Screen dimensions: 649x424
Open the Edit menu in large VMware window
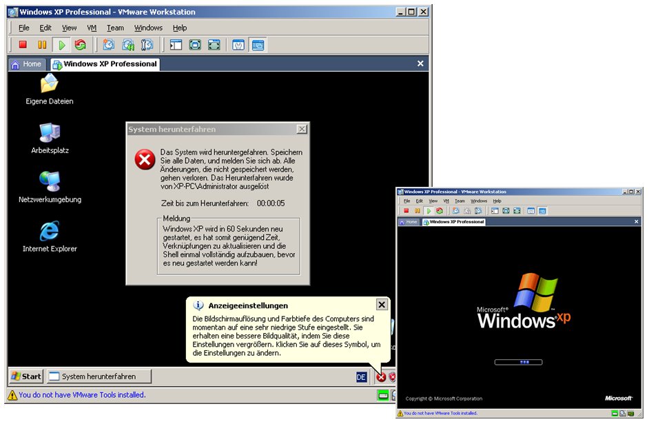pos(45,28)
